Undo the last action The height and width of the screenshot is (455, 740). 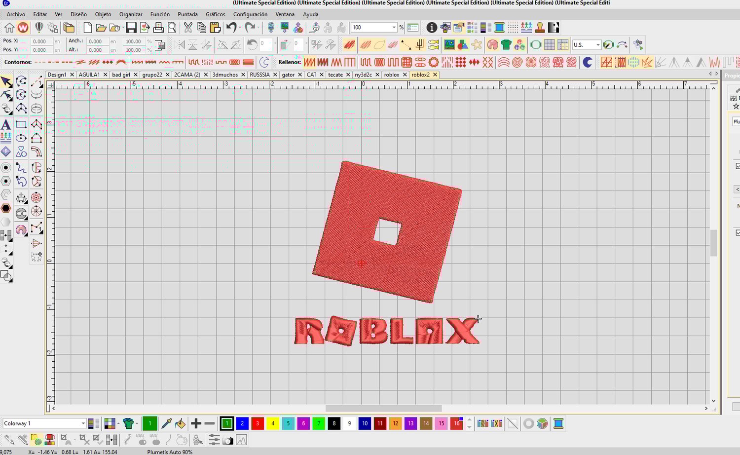tap(231, 28)
